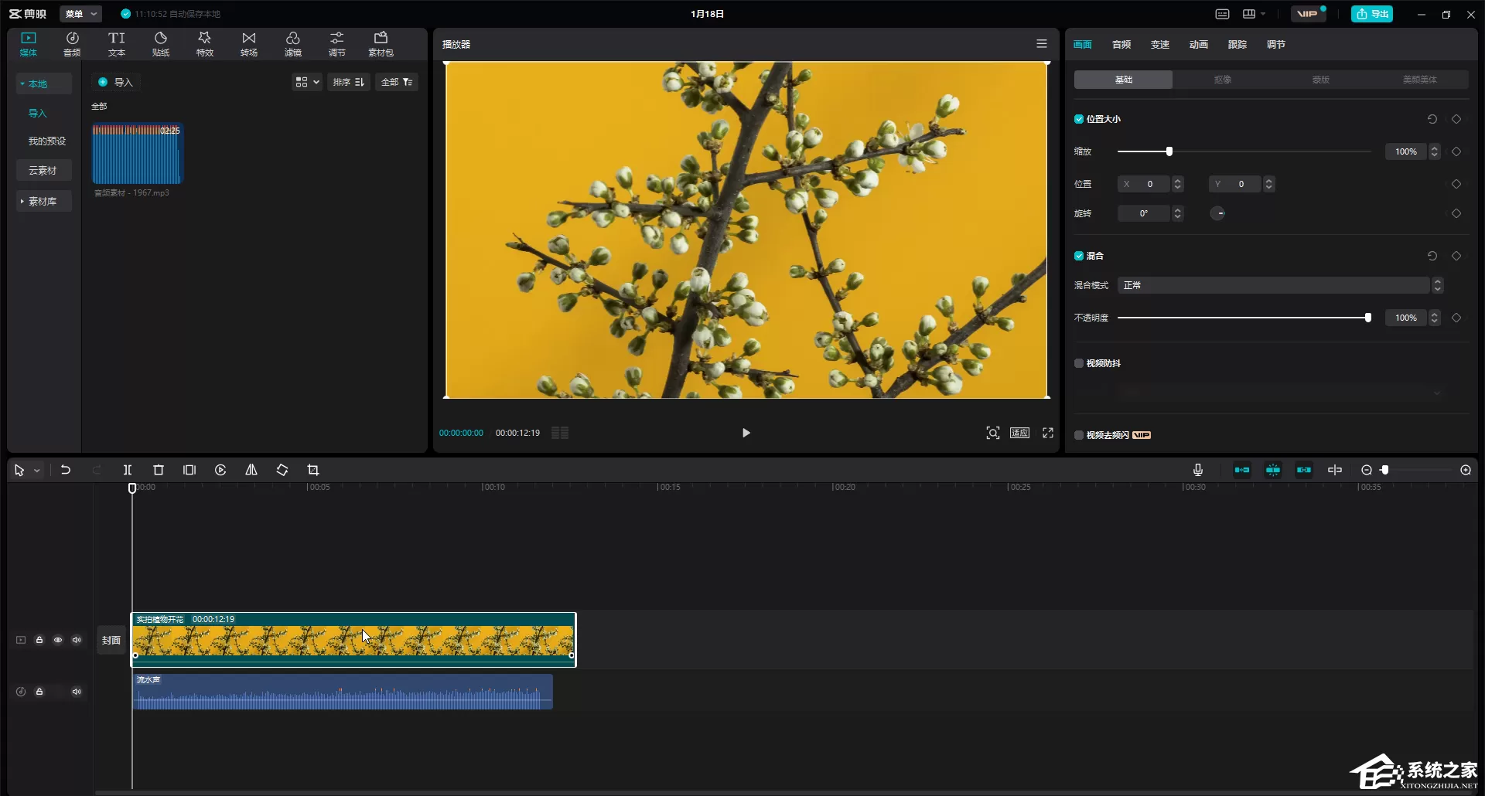The height and width of the screenshot is (796, 1485).
Task: Switch to the 动画 properties tab
Action: 1199,45
